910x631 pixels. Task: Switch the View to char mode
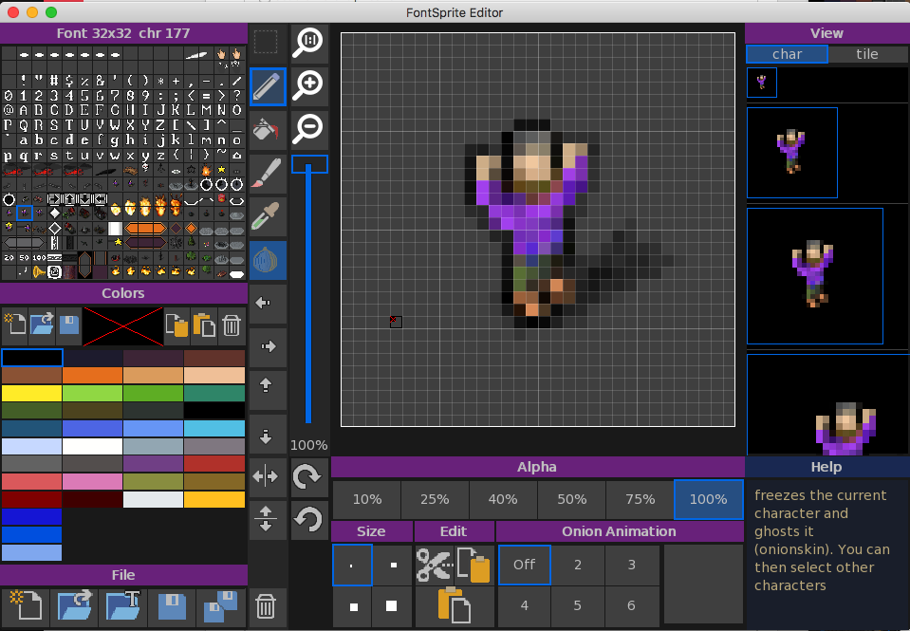[787, 54]
